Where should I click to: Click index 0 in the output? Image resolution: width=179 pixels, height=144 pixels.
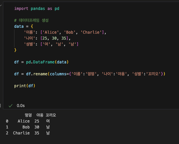click(7, 121)
